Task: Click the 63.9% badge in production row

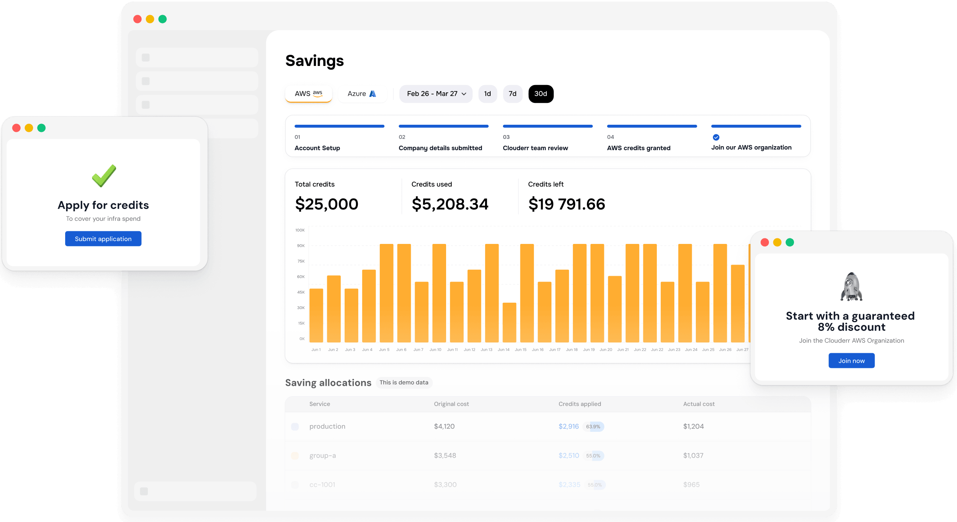Action: click(593, 427)
